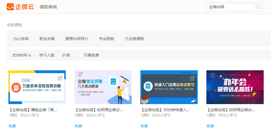Open the 快速入门企微云培训学习 thumbnail
The height and width of the screenshot is (136, 271).
(x=169, y=87)
